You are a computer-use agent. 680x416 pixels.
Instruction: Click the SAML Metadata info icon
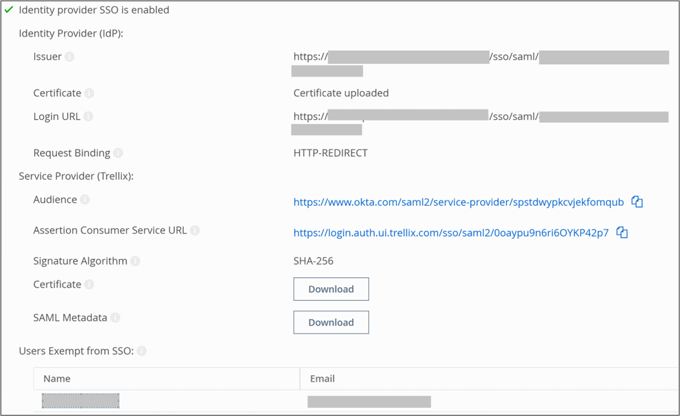tap(115, 317)
